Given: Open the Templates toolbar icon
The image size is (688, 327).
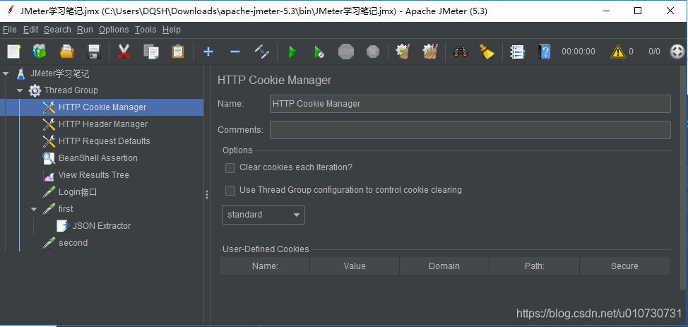Looking at the screenshot, I should (x=40, y=52).
